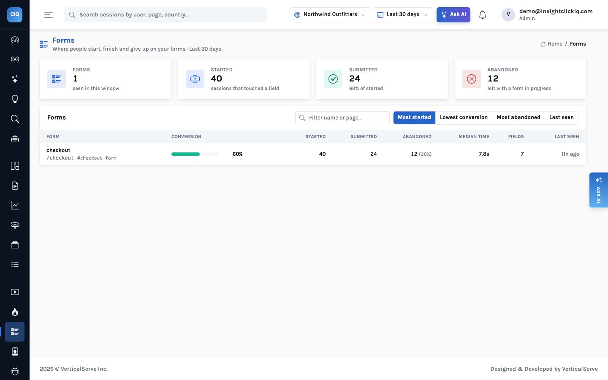The image size is (608, 380).
Task: Open the forms checklist icon in sidebar
Action: point(15,331)
